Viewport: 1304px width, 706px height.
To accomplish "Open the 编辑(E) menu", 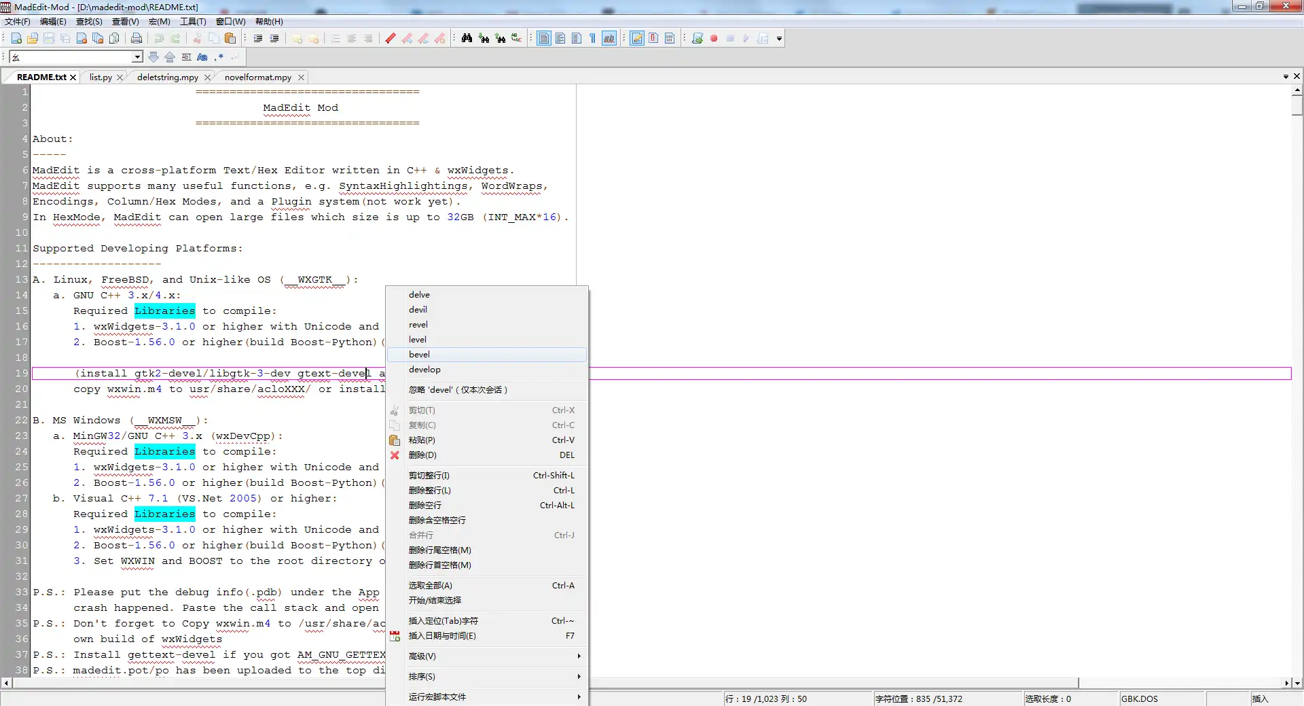I will (x=53, y=22).
